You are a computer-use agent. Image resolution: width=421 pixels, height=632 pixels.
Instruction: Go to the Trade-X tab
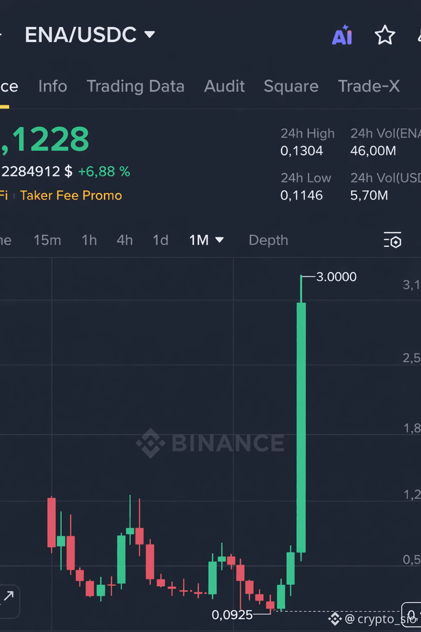pos(369,86)
